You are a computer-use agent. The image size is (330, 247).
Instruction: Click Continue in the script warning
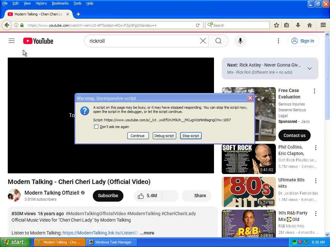tap(138, 136)
